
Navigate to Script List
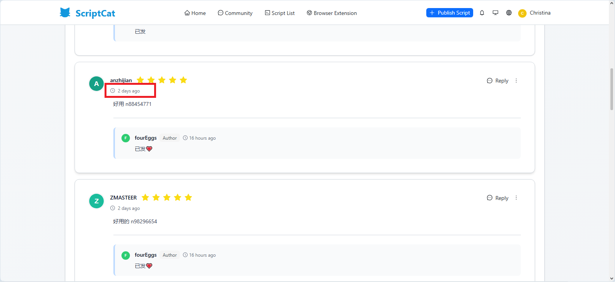click(x=280, y=13)
